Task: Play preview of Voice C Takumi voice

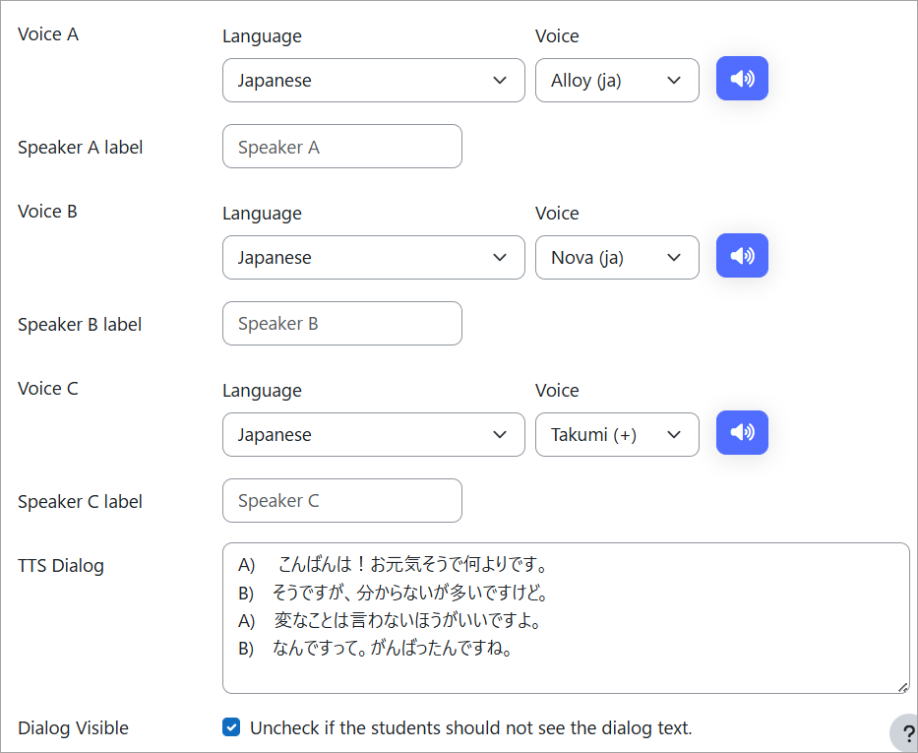Action: pos(742,433)
